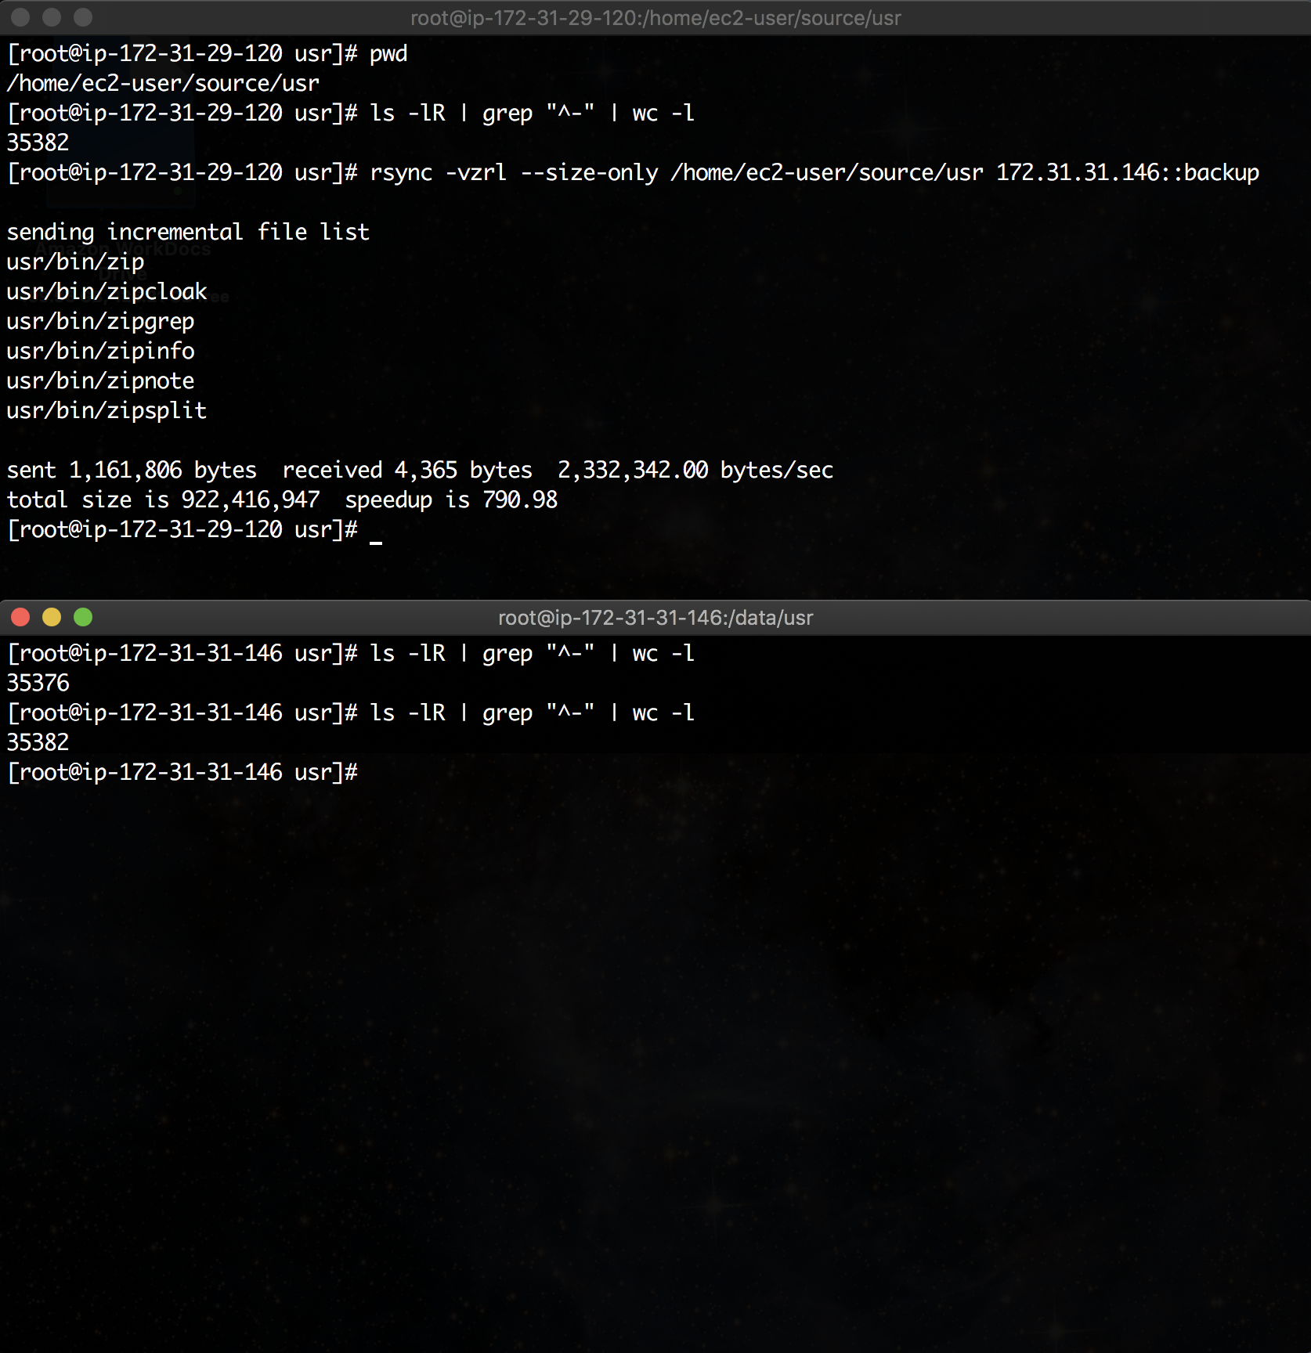Image resolution: width=1311 pixels, height=1353 pixels.
Task: Place cursor at top terminal's empty prompt
Action: pyautogui.click(x=376, y=530)
